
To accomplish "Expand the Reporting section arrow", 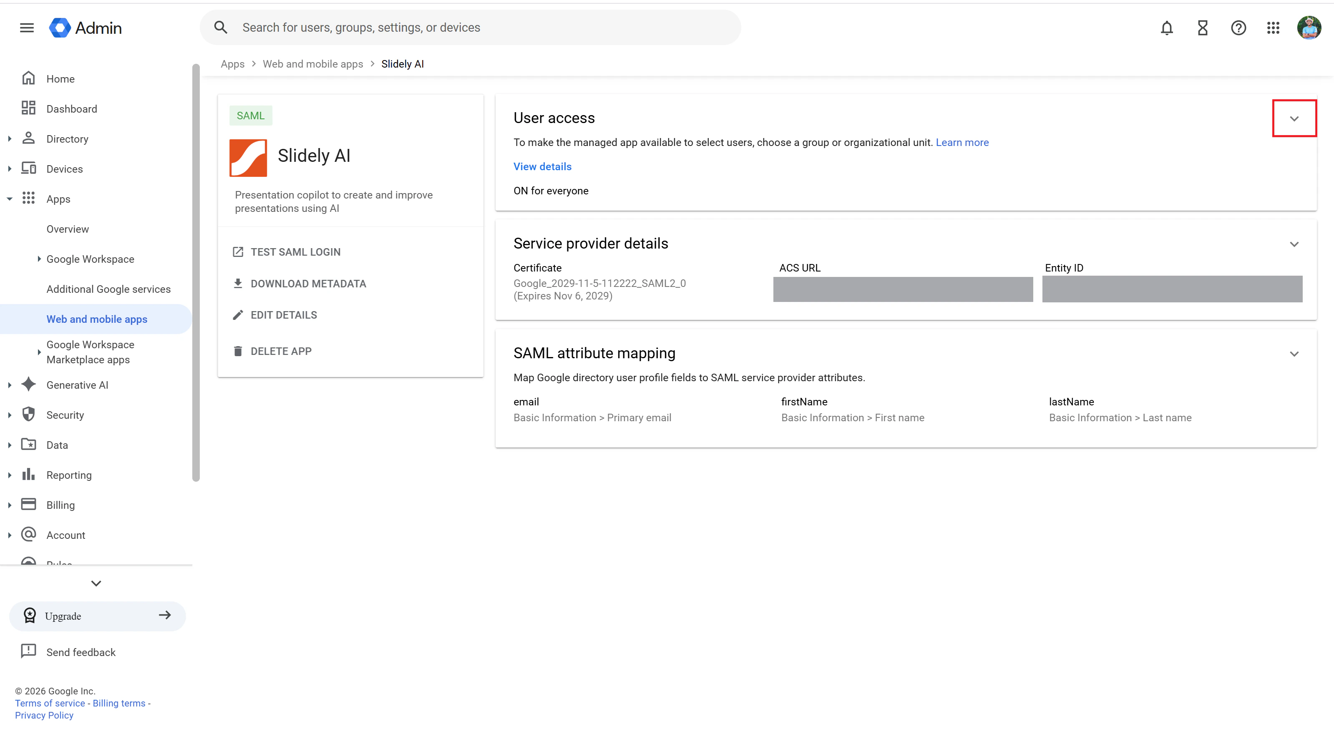I will [x=9, y=475].
